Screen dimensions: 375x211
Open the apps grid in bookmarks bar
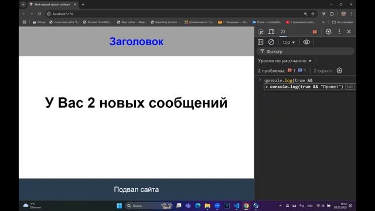point(25,22)
